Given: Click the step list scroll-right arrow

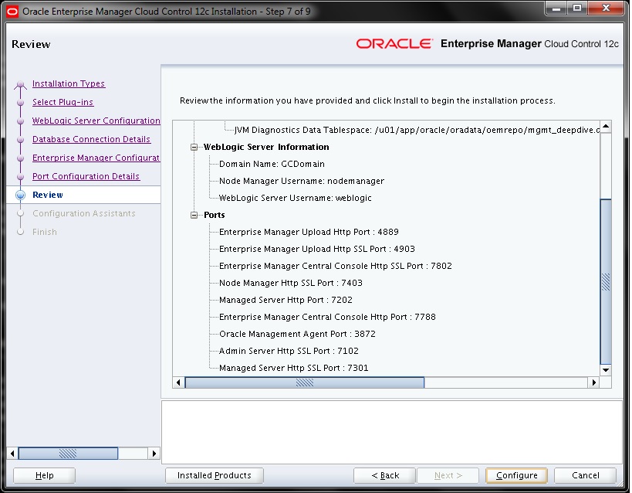Looking at the screenshot, I should pos(154,453).
